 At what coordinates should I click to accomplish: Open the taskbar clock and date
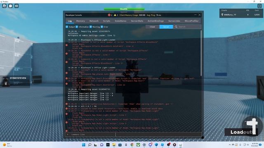(255, 145)
